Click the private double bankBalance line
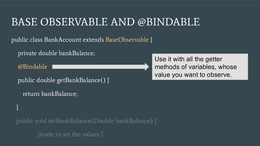This screenshot has height=146, width=260. 56,53
